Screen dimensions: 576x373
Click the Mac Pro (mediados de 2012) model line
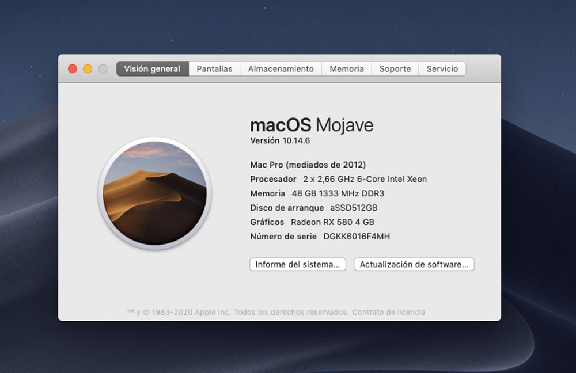308,165
